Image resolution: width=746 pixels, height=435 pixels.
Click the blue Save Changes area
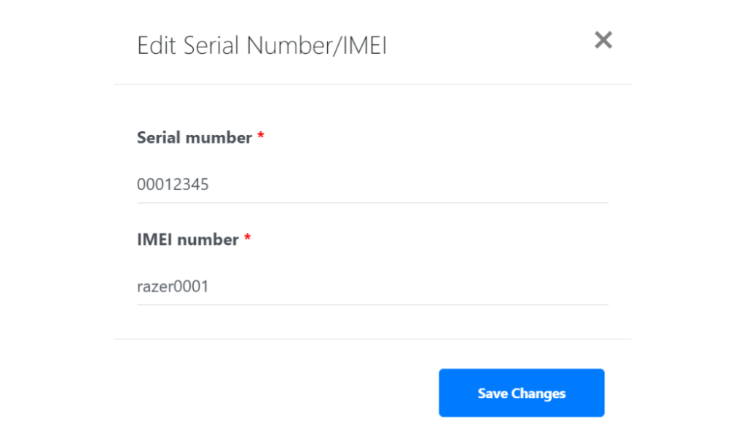521,393
